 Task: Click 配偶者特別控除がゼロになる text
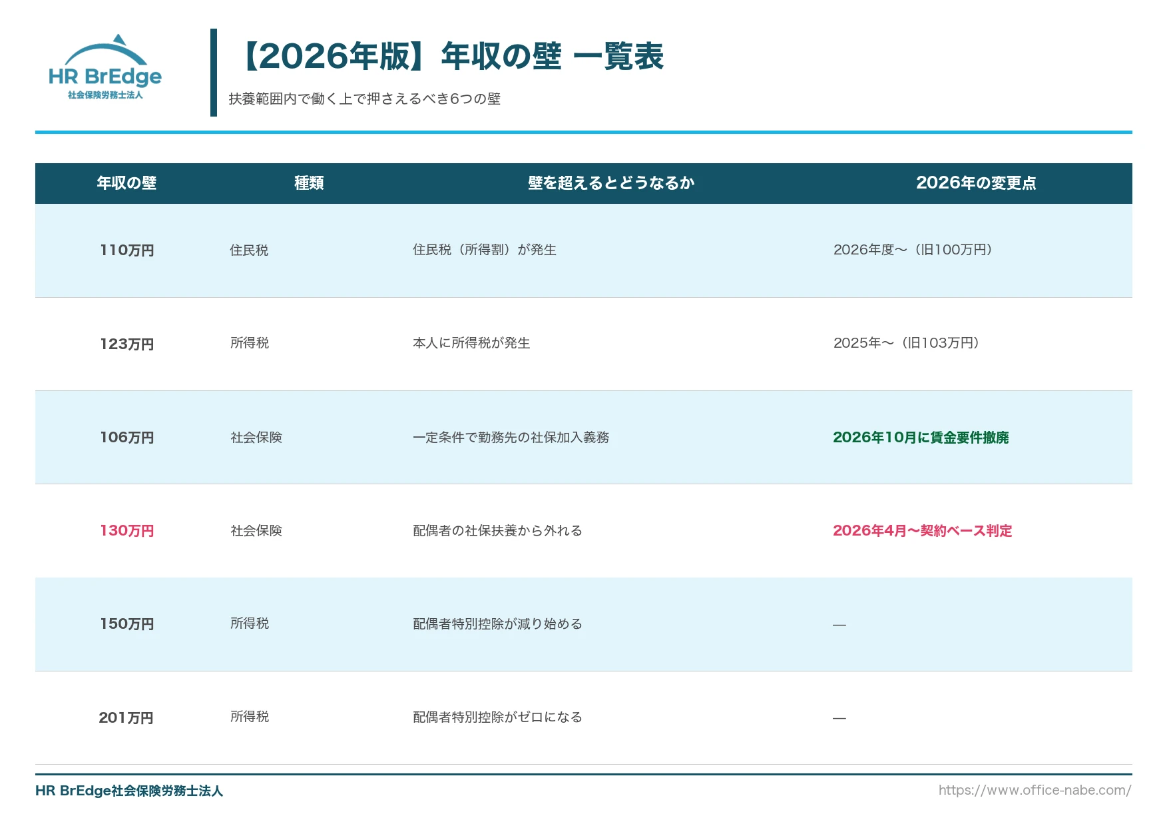(x=498, y=717)
